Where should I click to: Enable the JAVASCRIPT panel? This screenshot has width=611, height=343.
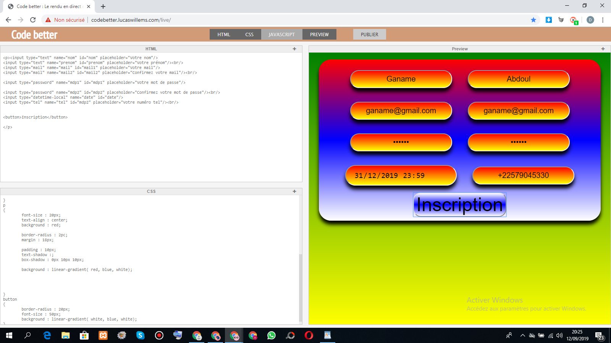(281, 34)
